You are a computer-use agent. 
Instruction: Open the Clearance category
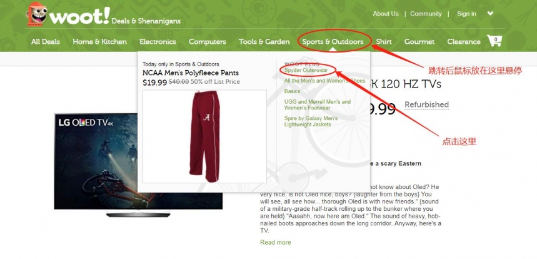[464, 42]
